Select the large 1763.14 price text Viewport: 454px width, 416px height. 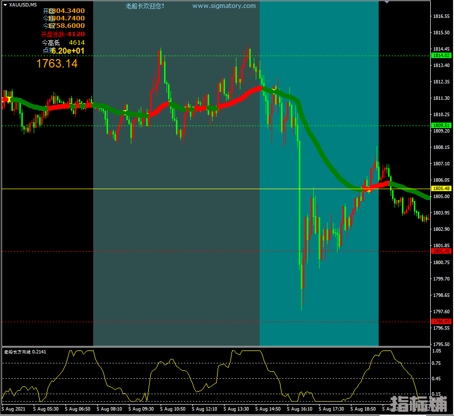(x=57, y=64)
